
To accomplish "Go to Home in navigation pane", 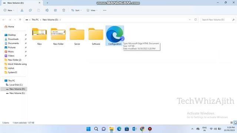I will click(10, 27).
